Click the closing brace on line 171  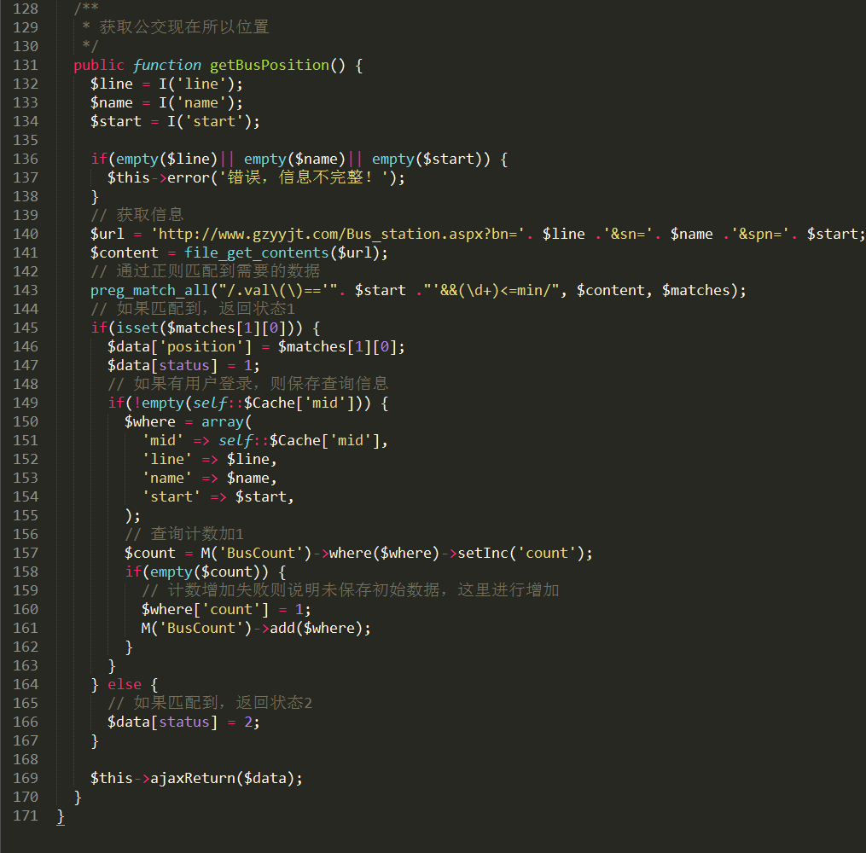61,815
